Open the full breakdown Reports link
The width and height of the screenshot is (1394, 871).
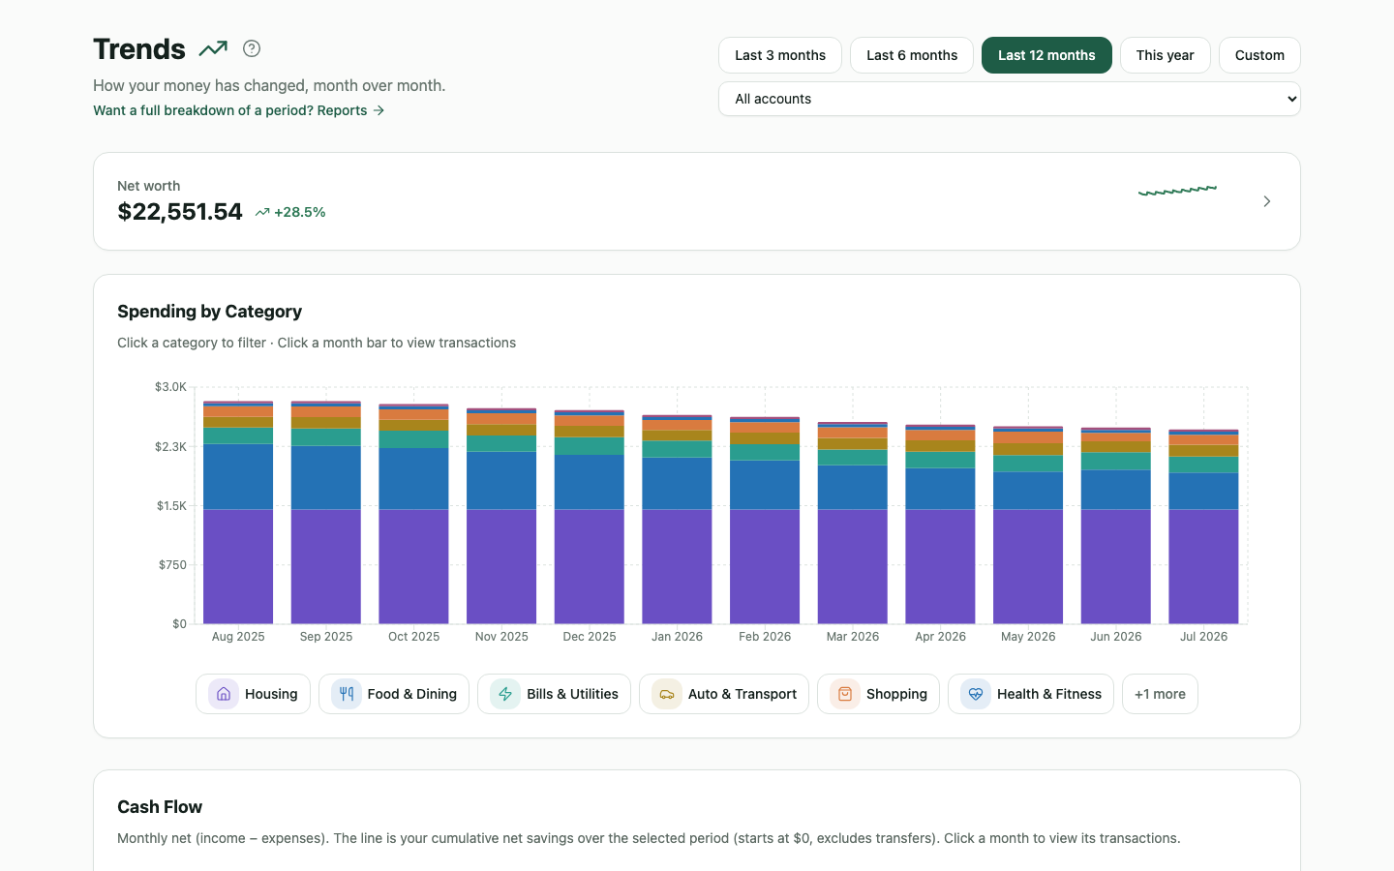click(x=239, y=110)
